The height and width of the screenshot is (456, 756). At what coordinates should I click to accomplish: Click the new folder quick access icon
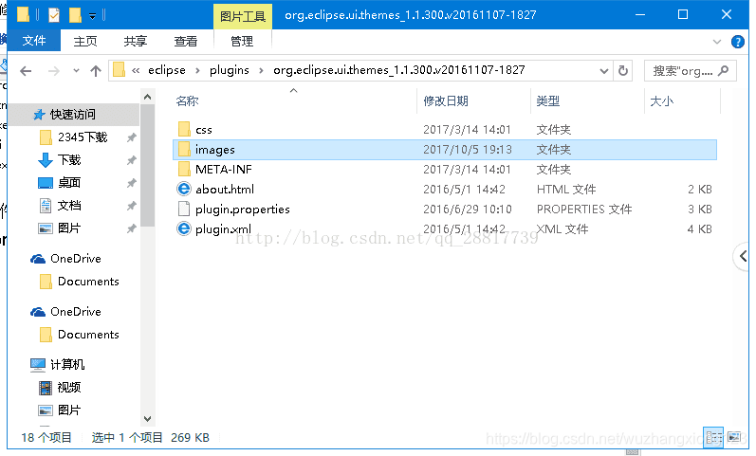pyautogui.click(x=75, y=15)
